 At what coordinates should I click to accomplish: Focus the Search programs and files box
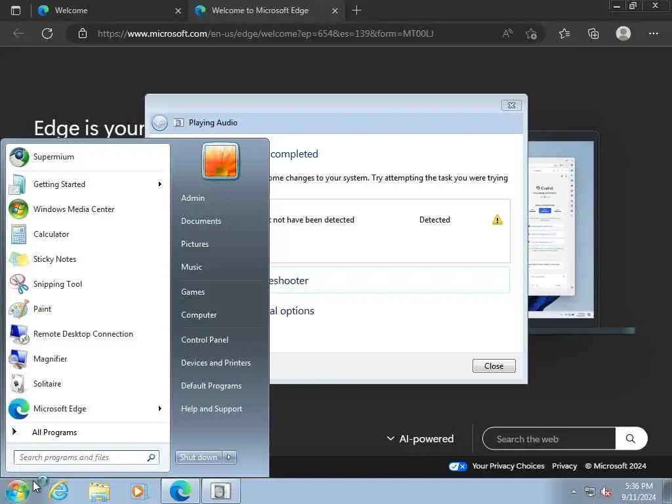point(87,457)
